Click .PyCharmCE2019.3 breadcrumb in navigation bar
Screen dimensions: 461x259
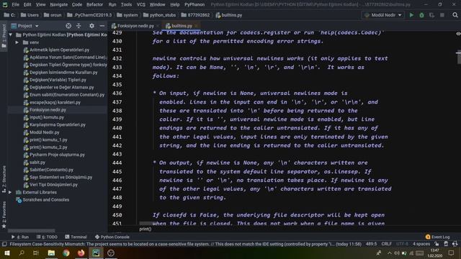(x=89, y=15)
